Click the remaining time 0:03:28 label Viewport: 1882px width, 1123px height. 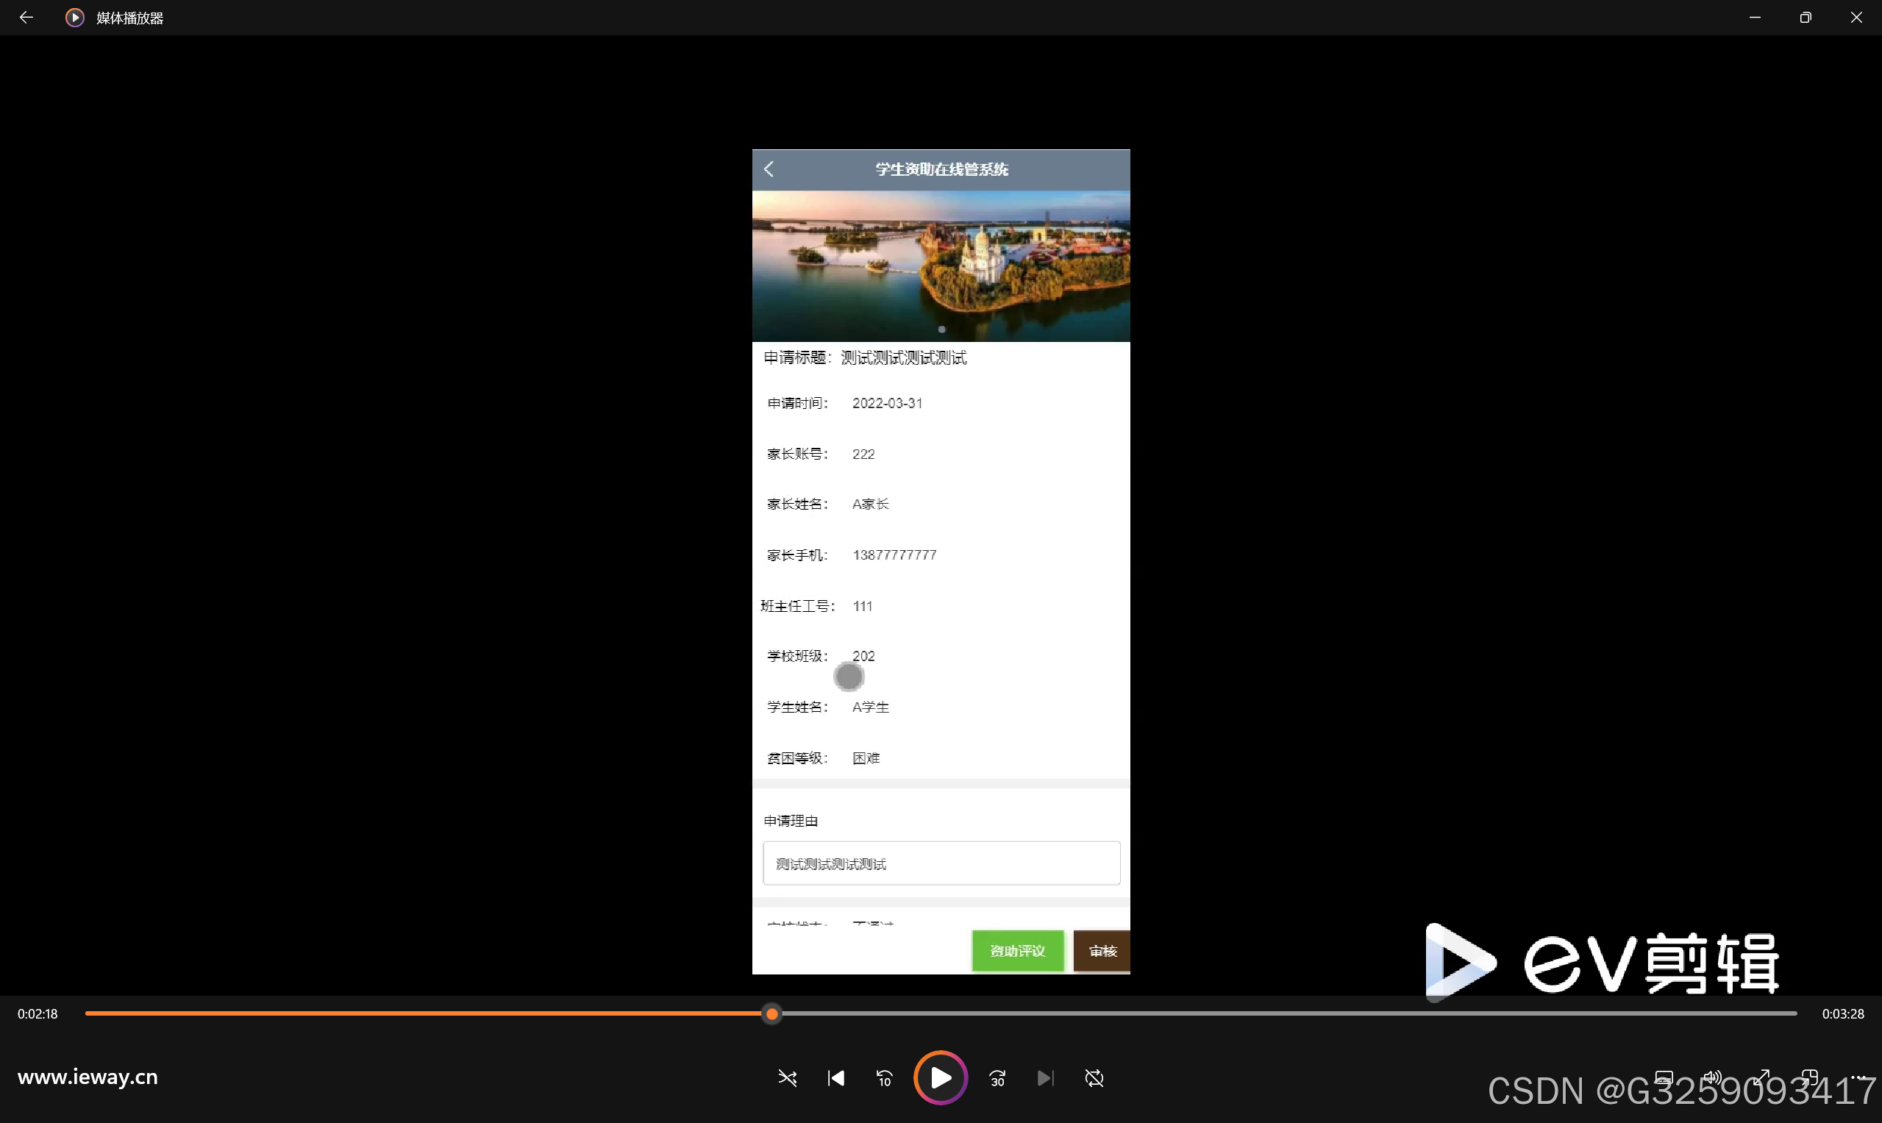[x=1842, y=1013]
